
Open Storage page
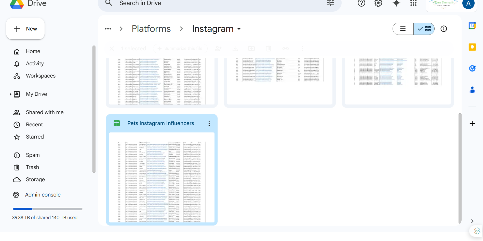pyautogui.click(x=35, y=179)
